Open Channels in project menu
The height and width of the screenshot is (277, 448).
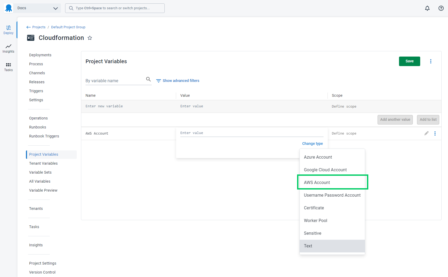(x=37, y=73)
